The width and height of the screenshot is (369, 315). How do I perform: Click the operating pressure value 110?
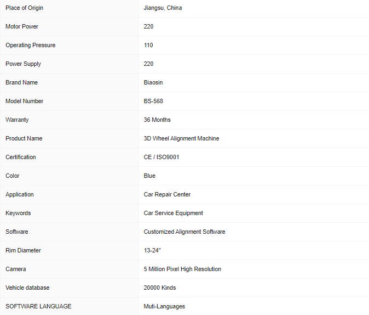point(148,45)
